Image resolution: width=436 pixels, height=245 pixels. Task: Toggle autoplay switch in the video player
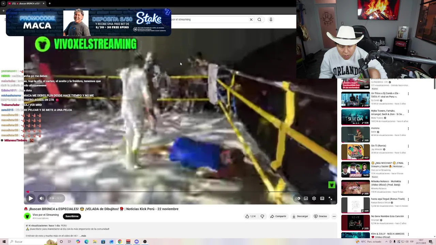[298, 198]
